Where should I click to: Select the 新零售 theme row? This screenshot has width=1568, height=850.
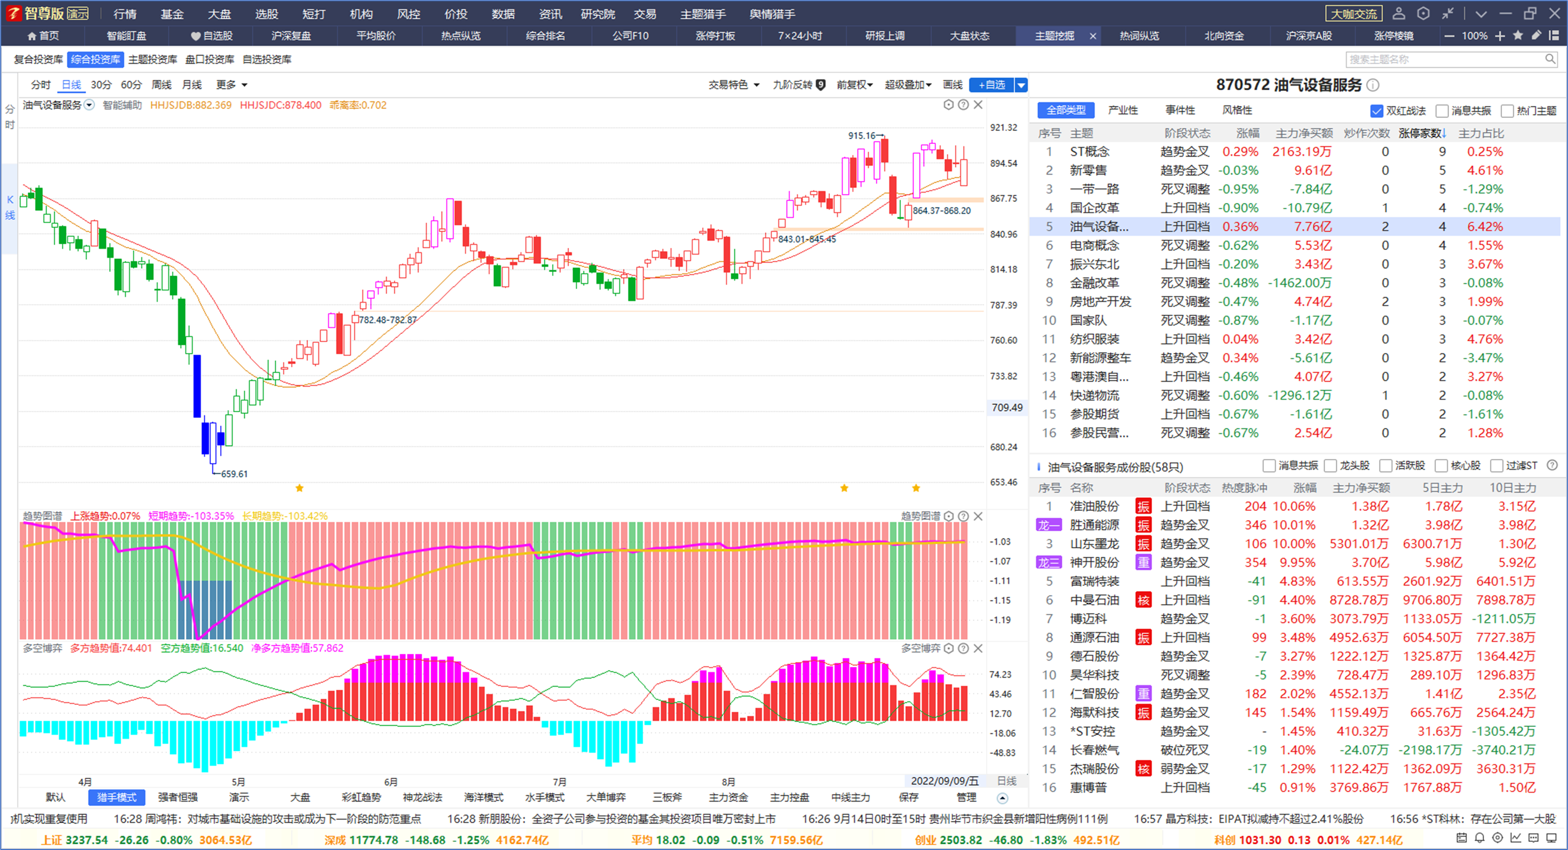[1294, 170]
